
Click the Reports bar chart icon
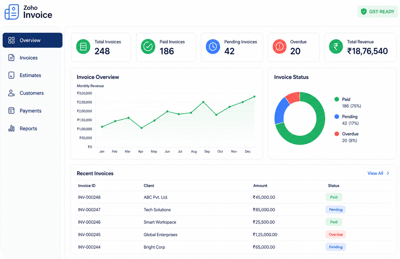click(x=11, y=128)
